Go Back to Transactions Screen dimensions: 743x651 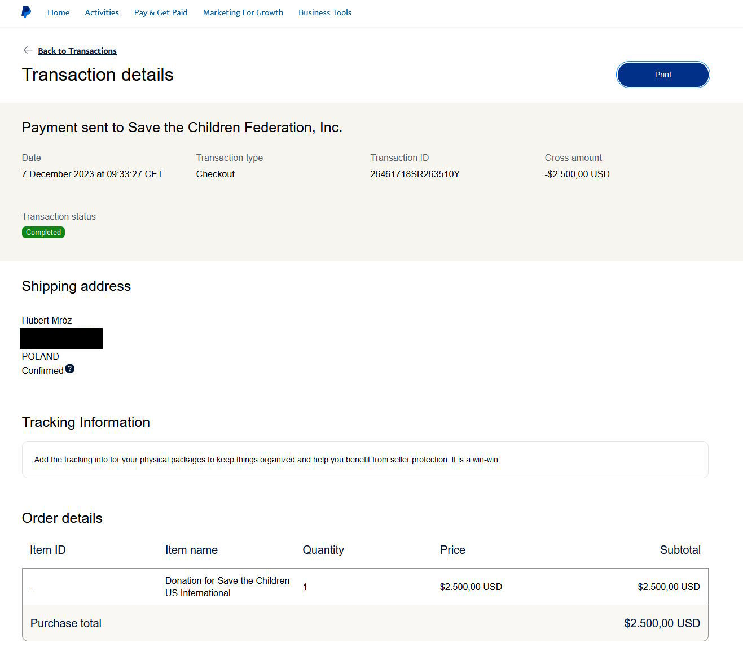pos(77,51)
